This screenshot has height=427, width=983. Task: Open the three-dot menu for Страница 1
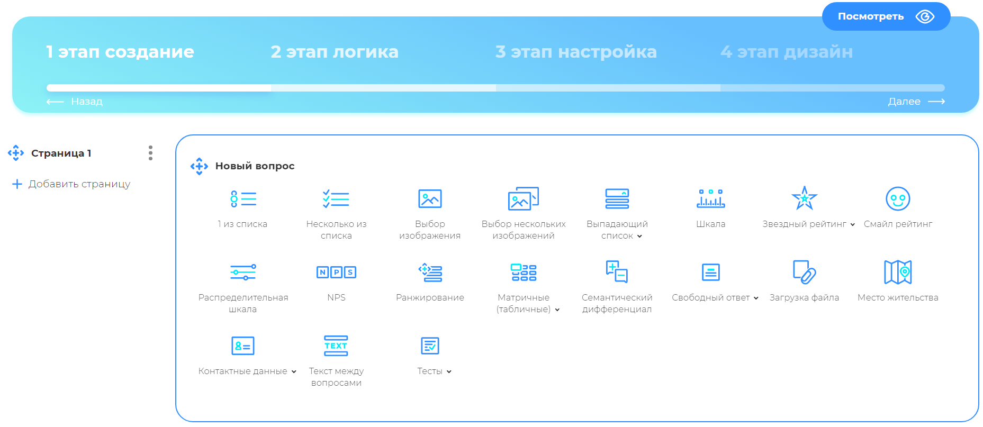[151, 153]
